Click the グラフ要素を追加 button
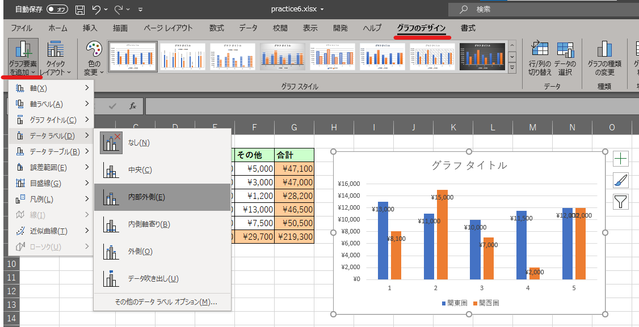639x327 pixels. (x=23, y=58)
